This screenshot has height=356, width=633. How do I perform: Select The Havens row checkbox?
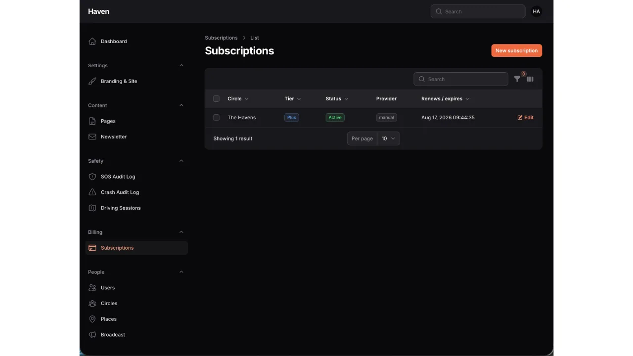(216, 118)
